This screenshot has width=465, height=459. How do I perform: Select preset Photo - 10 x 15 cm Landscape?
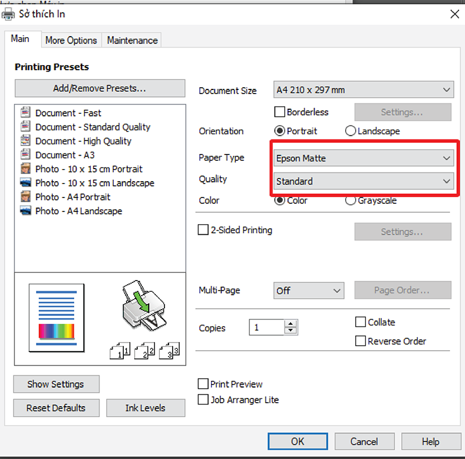95,183
